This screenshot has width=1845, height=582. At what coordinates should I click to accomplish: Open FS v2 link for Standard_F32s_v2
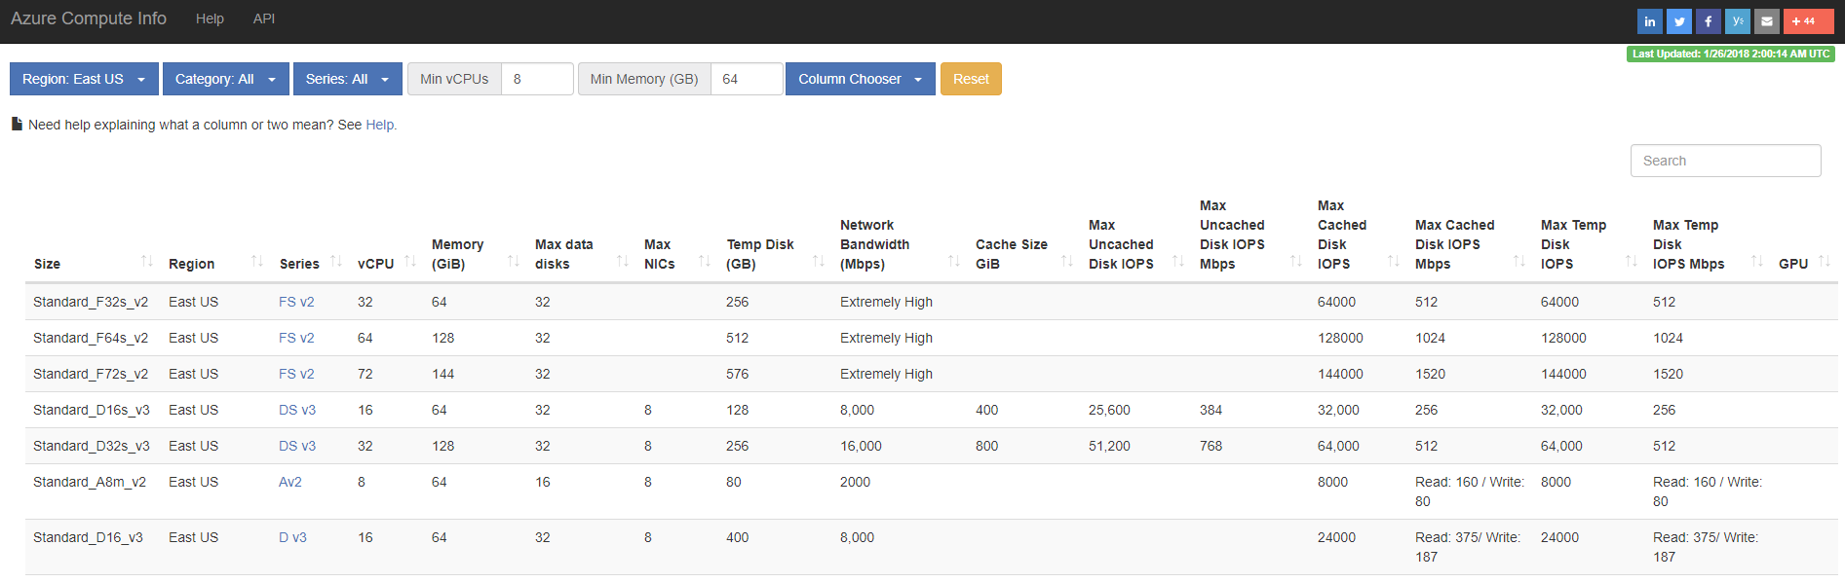296,302
